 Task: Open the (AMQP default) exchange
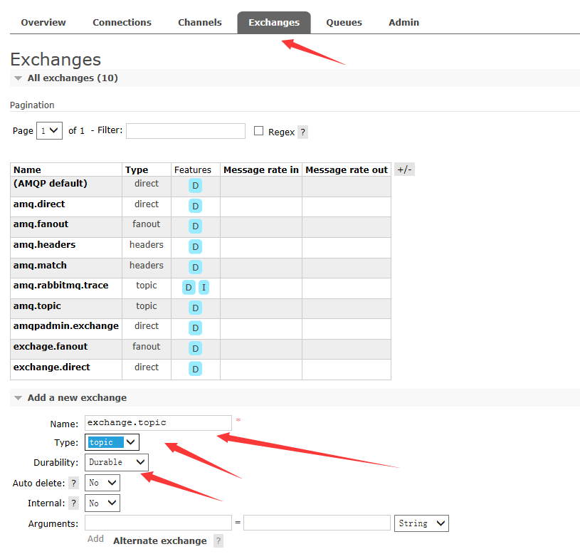pyautogui.click(x=51, y=184)
